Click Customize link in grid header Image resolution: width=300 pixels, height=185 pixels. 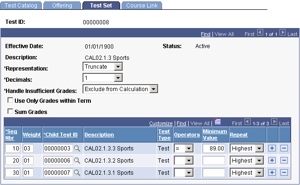click(x=161, y=123)
